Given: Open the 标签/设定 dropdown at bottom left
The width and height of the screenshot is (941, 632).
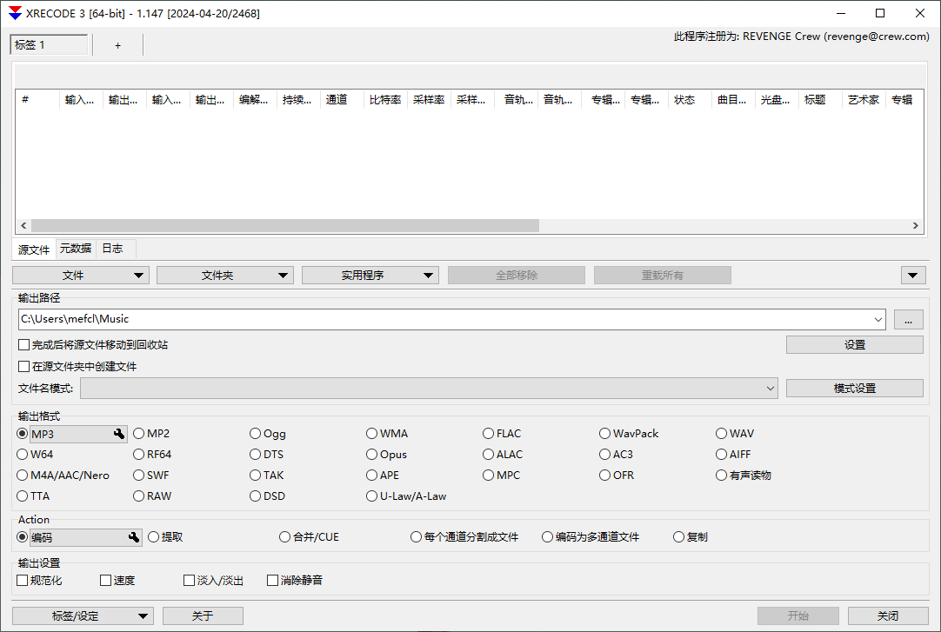Looking at the screenshot, I should pos(144,615).
